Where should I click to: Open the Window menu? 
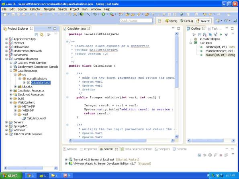[96, 9]
